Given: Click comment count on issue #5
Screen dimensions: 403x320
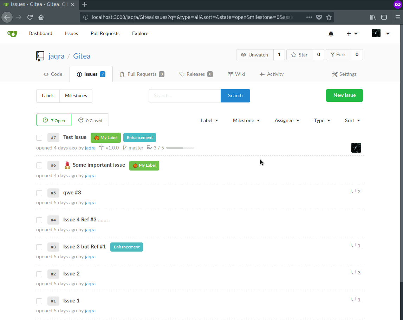Looking at the screenshot, I should (356, 192).
